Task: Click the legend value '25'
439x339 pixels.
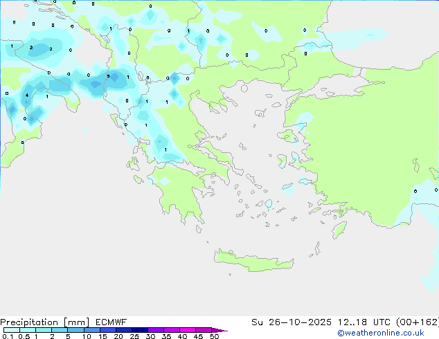Action: (x=134, y=336)
